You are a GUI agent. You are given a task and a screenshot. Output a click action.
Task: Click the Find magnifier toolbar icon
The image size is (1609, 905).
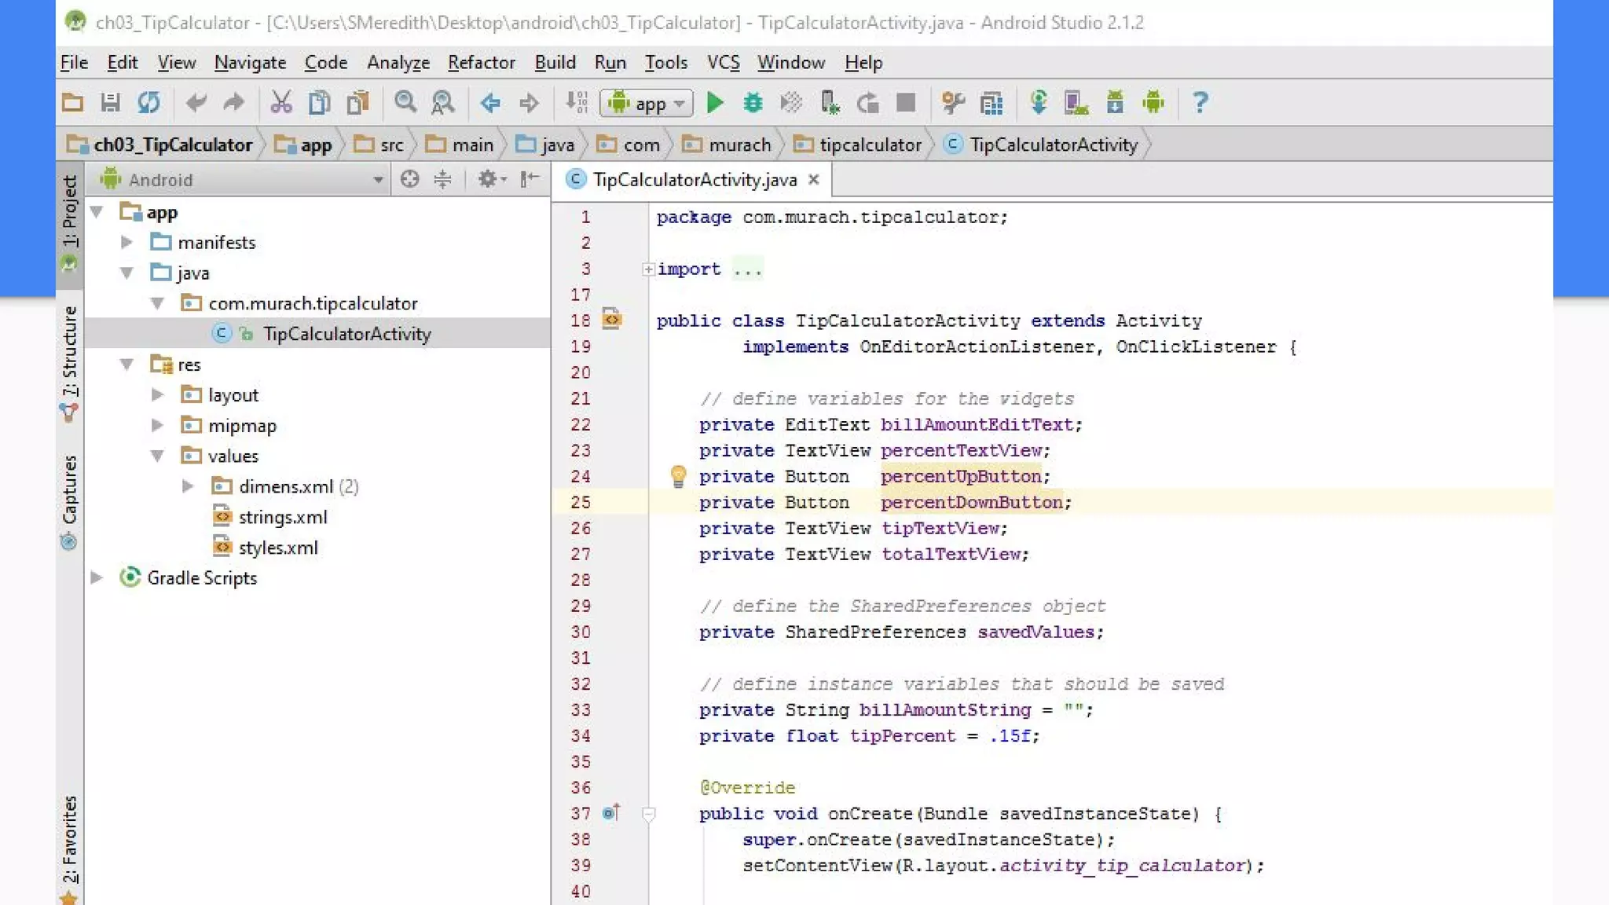click(405, 103)
